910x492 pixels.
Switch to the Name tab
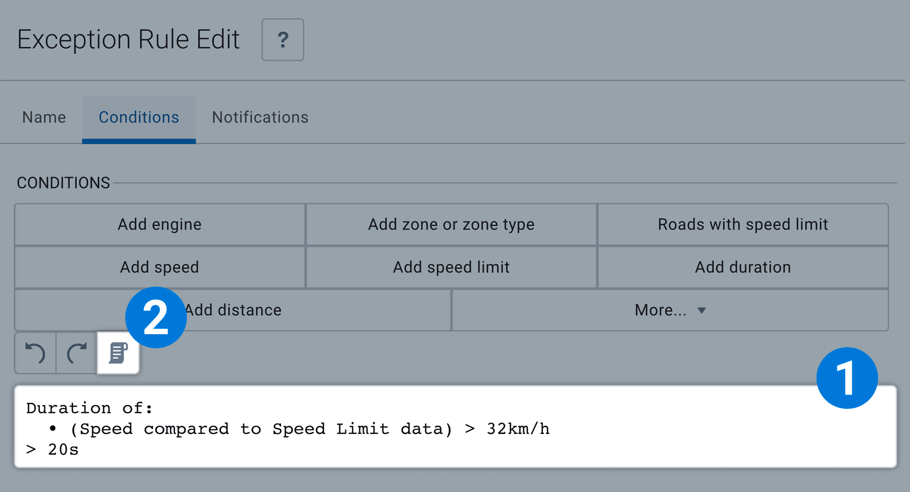(x=43, y=117)
